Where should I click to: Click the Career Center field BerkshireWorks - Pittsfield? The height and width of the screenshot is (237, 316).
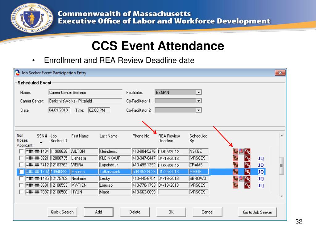[85, 101]
